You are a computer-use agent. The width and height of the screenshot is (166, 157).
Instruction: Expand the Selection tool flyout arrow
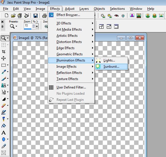pos(8,65)
